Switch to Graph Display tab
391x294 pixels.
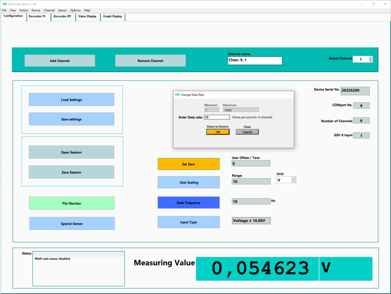[x=112, y=16]
